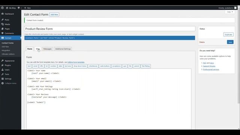
Task: Open Contact Forms submenu item
Action: coord(7,43)
